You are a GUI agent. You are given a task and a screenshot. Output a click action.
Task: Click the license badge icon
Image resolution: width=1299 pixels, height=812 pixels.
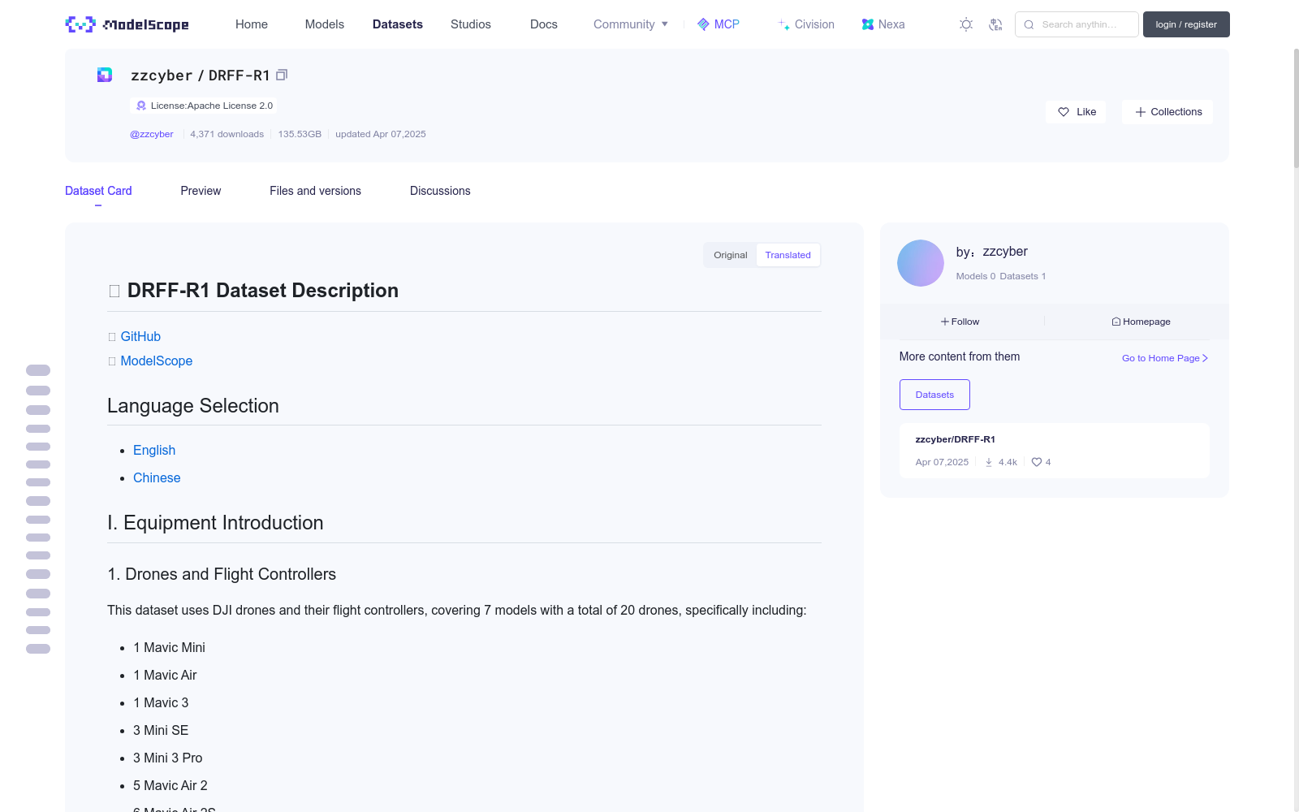141,106
